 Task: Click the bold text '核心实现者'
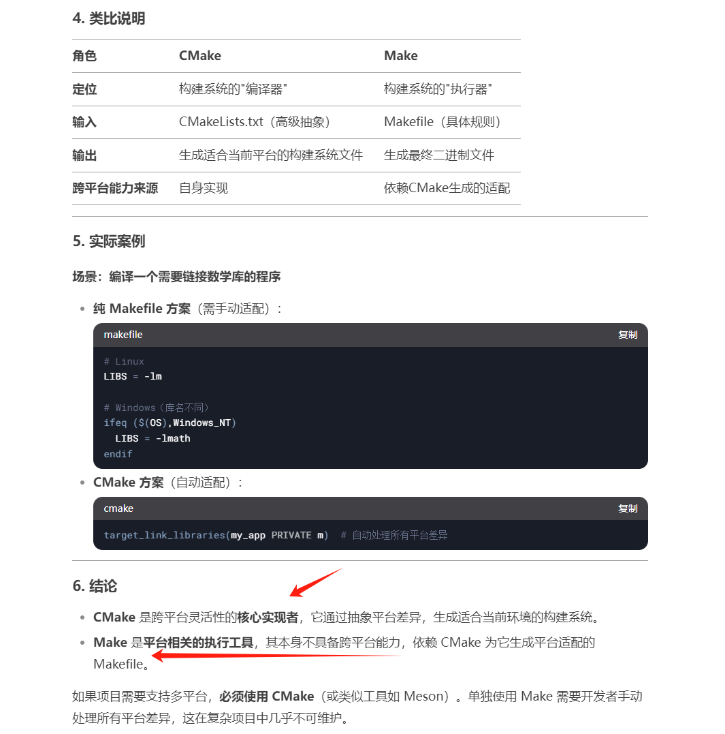click(x=268, y=617)
